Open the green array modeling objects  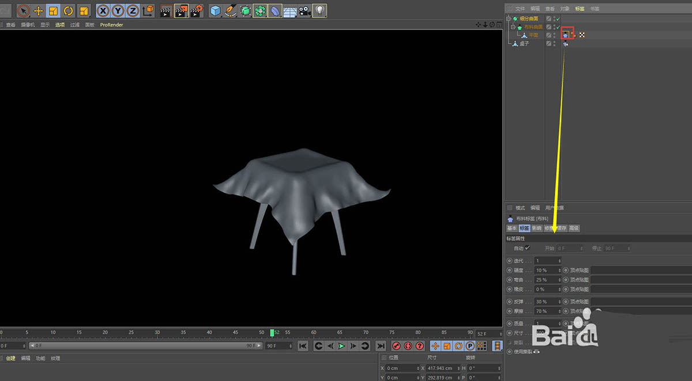260,10
